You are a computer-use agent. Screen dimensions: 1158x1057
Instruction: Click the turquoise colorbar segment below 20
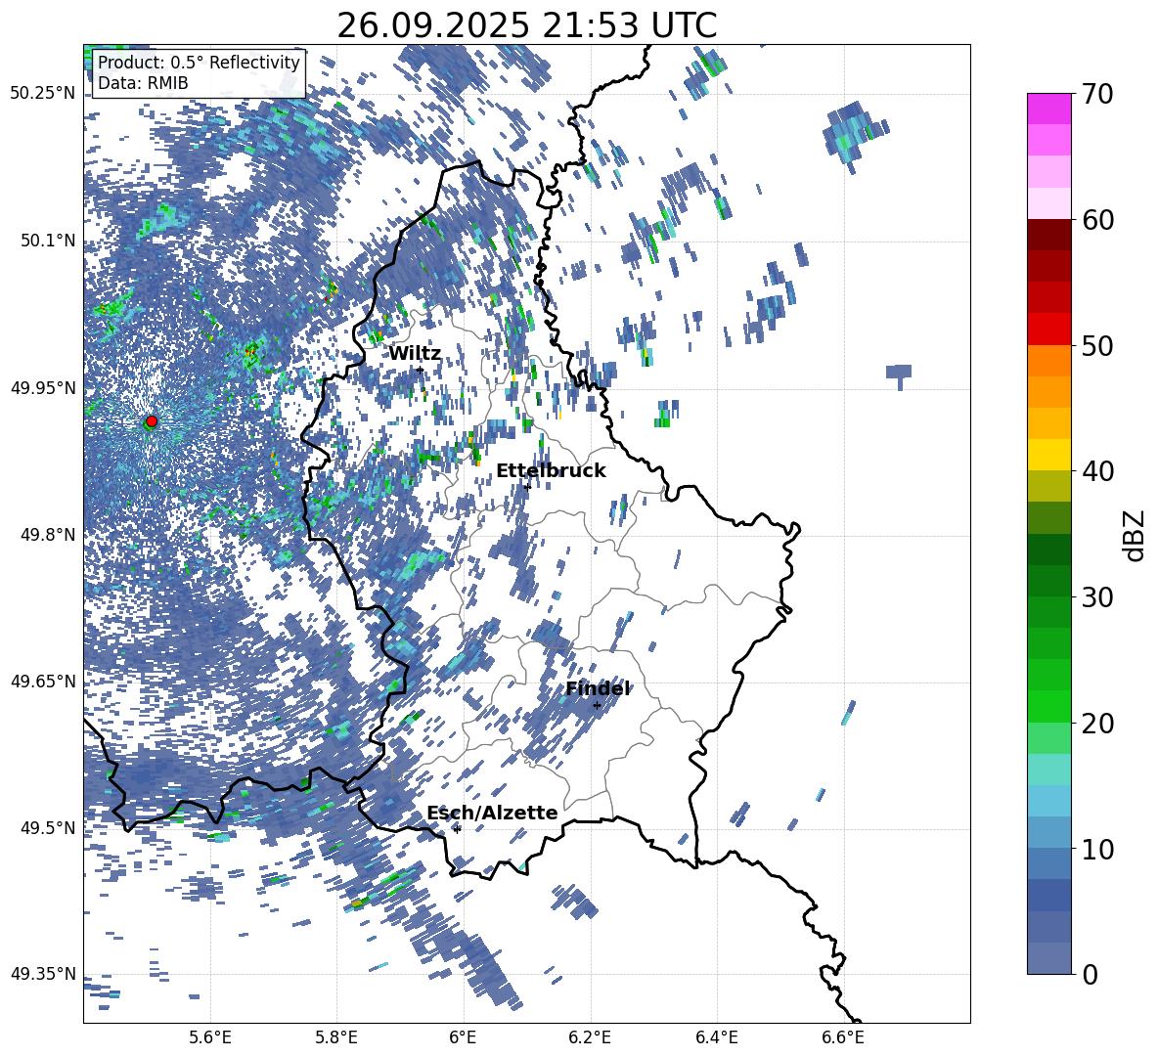pos(1048,770)
